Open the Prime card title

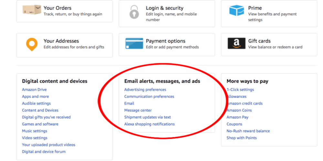point(255,8)
